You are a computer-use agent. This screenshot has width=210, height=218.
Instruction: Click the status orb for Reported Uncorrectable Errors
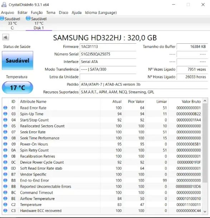pos(5,186)
